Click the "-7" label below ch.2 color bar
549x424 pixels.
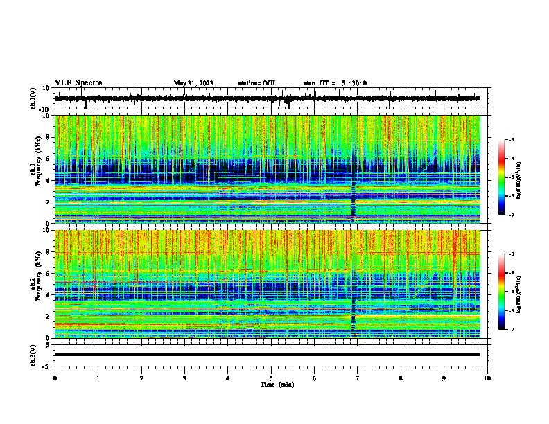coord(511,330)
